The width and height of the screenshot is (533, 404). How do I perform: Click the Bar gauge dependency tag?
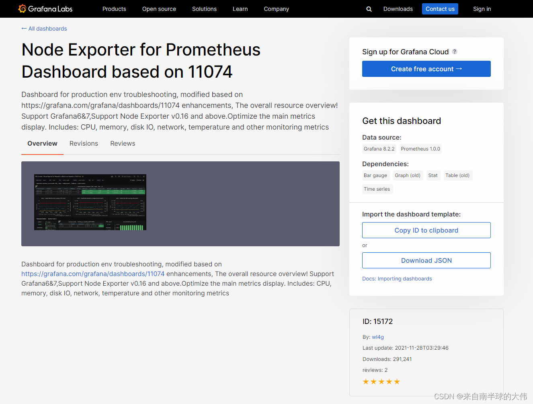(375, 175)
